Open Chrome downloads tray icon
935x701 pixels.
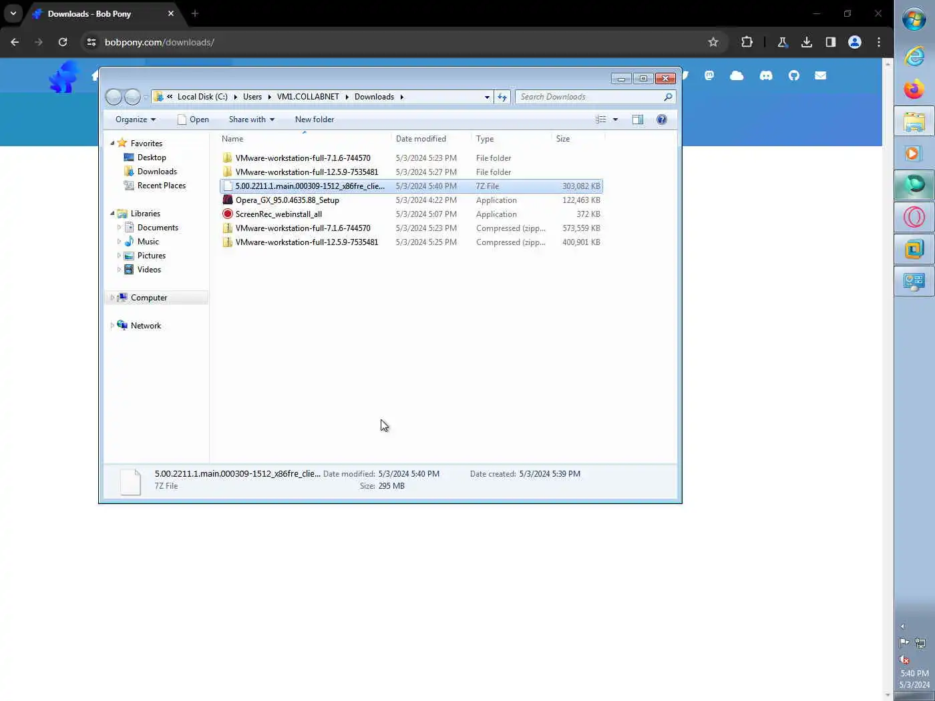pos(807,42)
